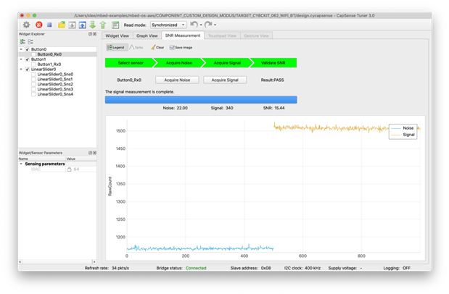Toggle the Button0 widget checkbox

pyautogui.click(x=28, y=49)
